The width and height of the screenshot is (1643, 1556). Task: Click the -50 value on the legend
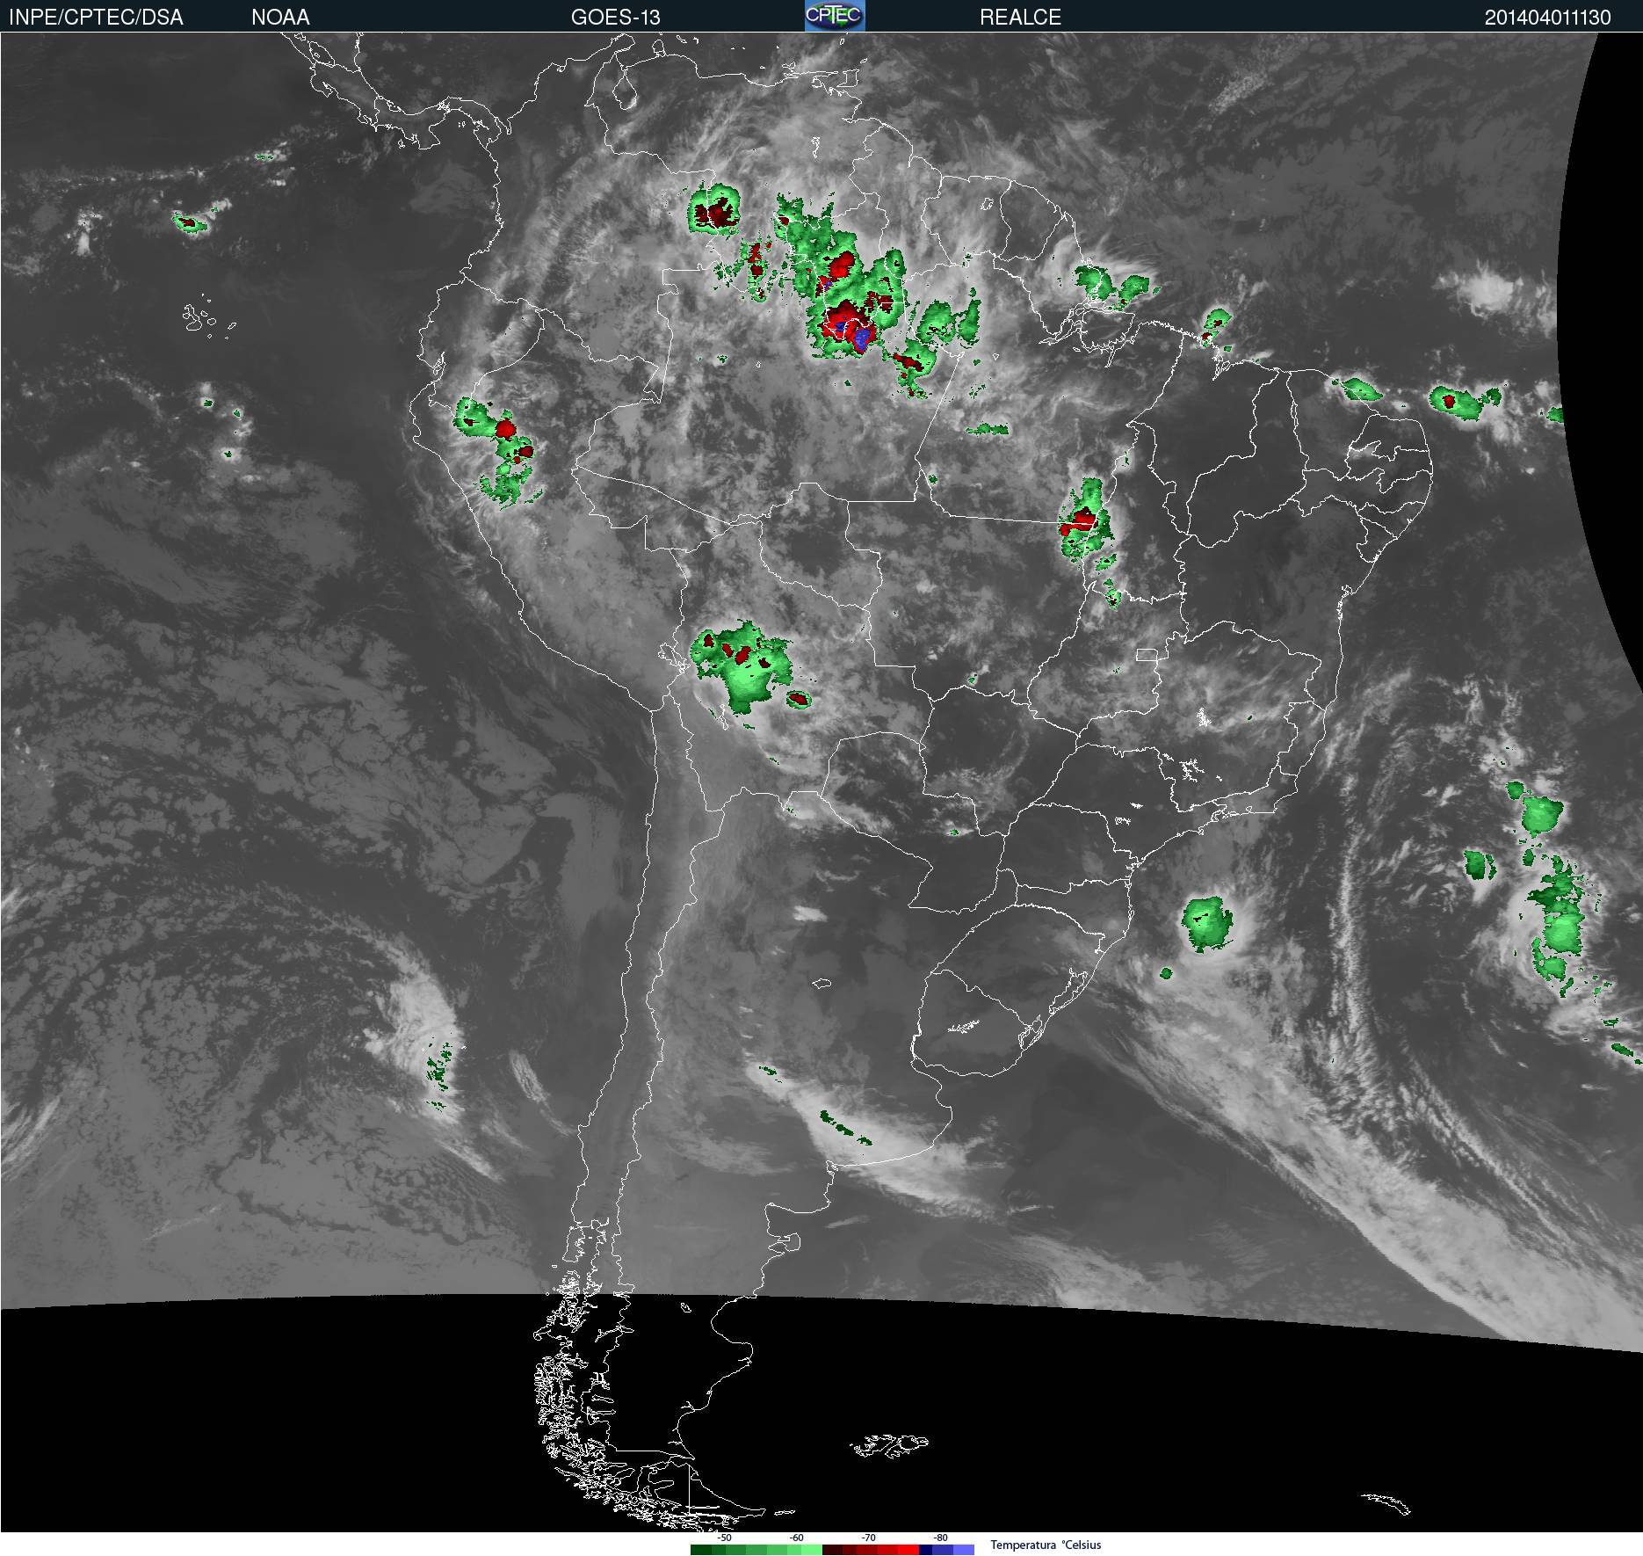click(725, 1538)
